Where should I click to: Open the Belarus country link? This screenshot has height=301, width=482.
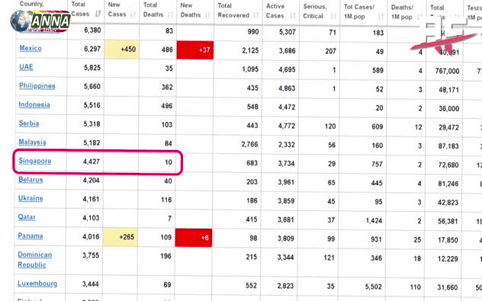[31, 180]
